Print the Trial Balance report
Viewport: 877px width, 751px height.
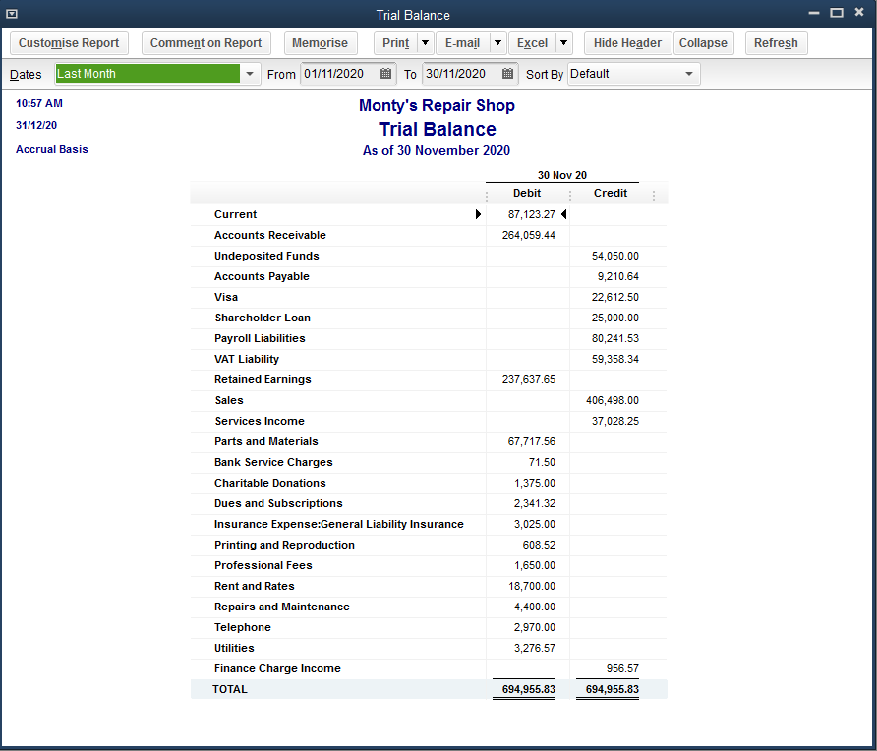click(x=396, y=43)
